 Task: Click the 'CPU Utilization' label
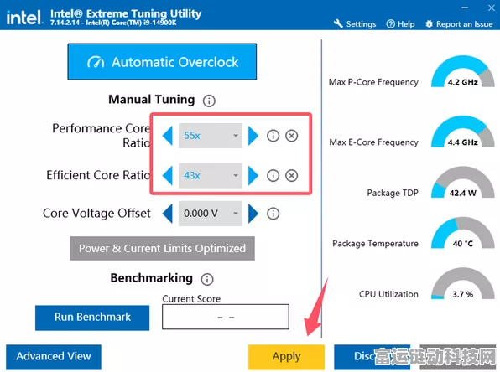(x=388, y=294)
